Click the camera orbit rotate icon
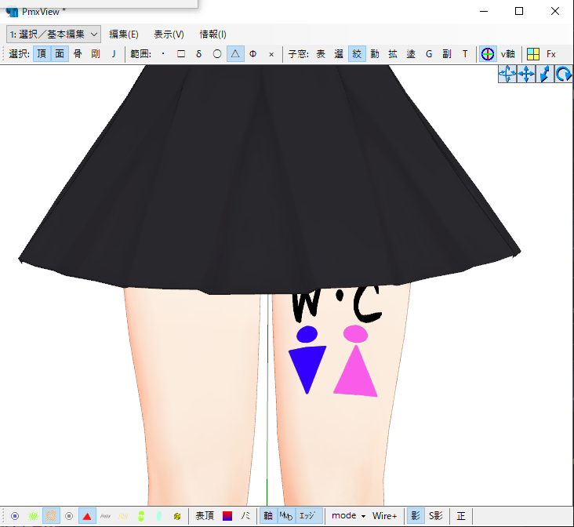Screen dimensions: 574x527 (x=507, y=74)
